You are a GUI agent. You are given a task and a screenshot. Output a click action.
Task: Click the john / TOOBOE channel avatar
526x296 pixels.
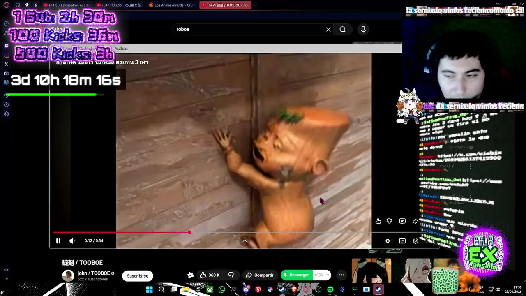(68, 276)
